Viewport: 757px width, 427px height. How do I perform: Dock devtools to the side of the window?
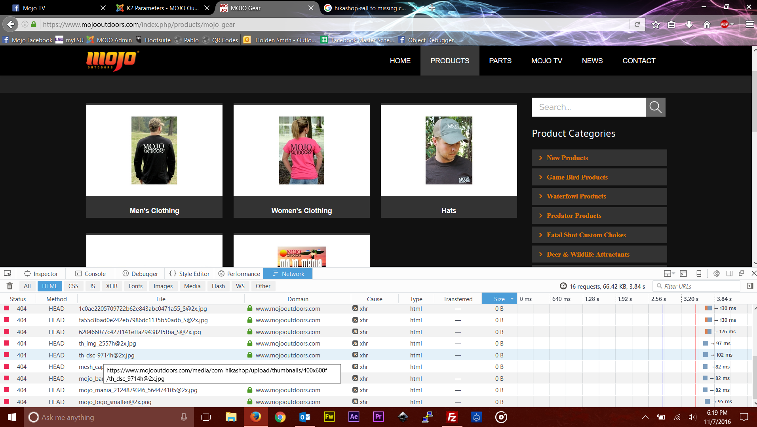[729, 274]
